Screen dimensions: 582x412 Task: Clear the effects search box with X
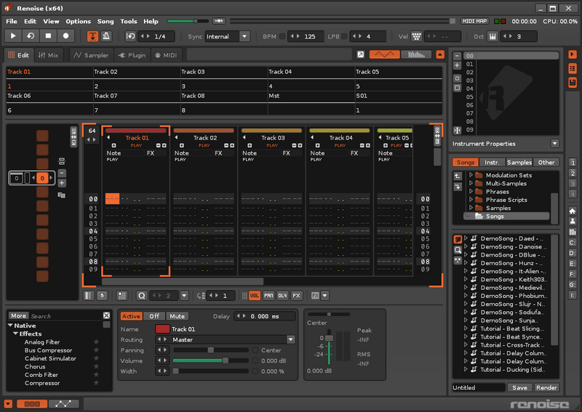click(107, 316)
